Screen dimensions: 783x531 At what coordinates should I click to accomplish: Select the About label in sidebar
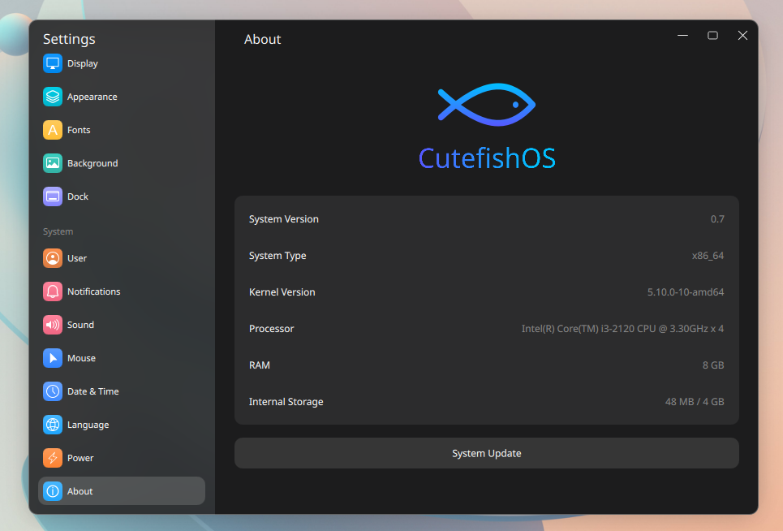coord(80,491)
